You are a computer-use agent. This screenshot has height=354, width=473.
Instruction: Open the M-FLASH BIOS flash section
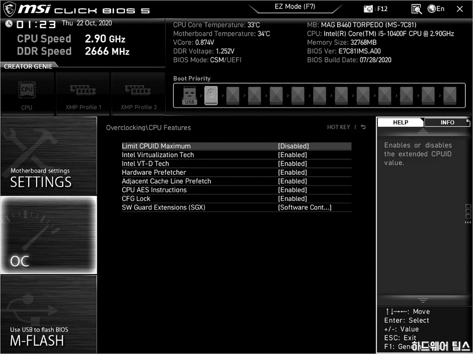click(49, 314)
